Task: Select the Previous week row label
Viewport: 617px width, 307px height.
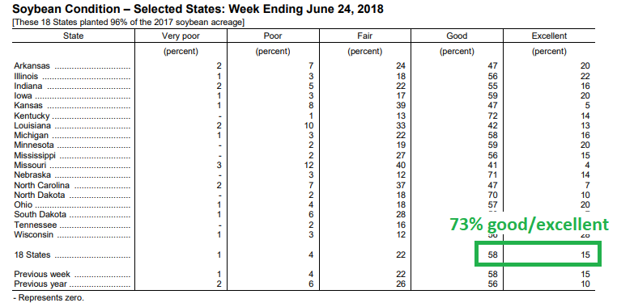Action: point(42,274)
